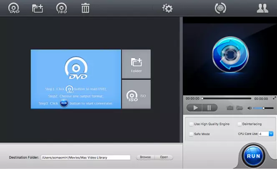Click the Destination Folder path field
277x169 pixels.
click(x=86, y=157)
